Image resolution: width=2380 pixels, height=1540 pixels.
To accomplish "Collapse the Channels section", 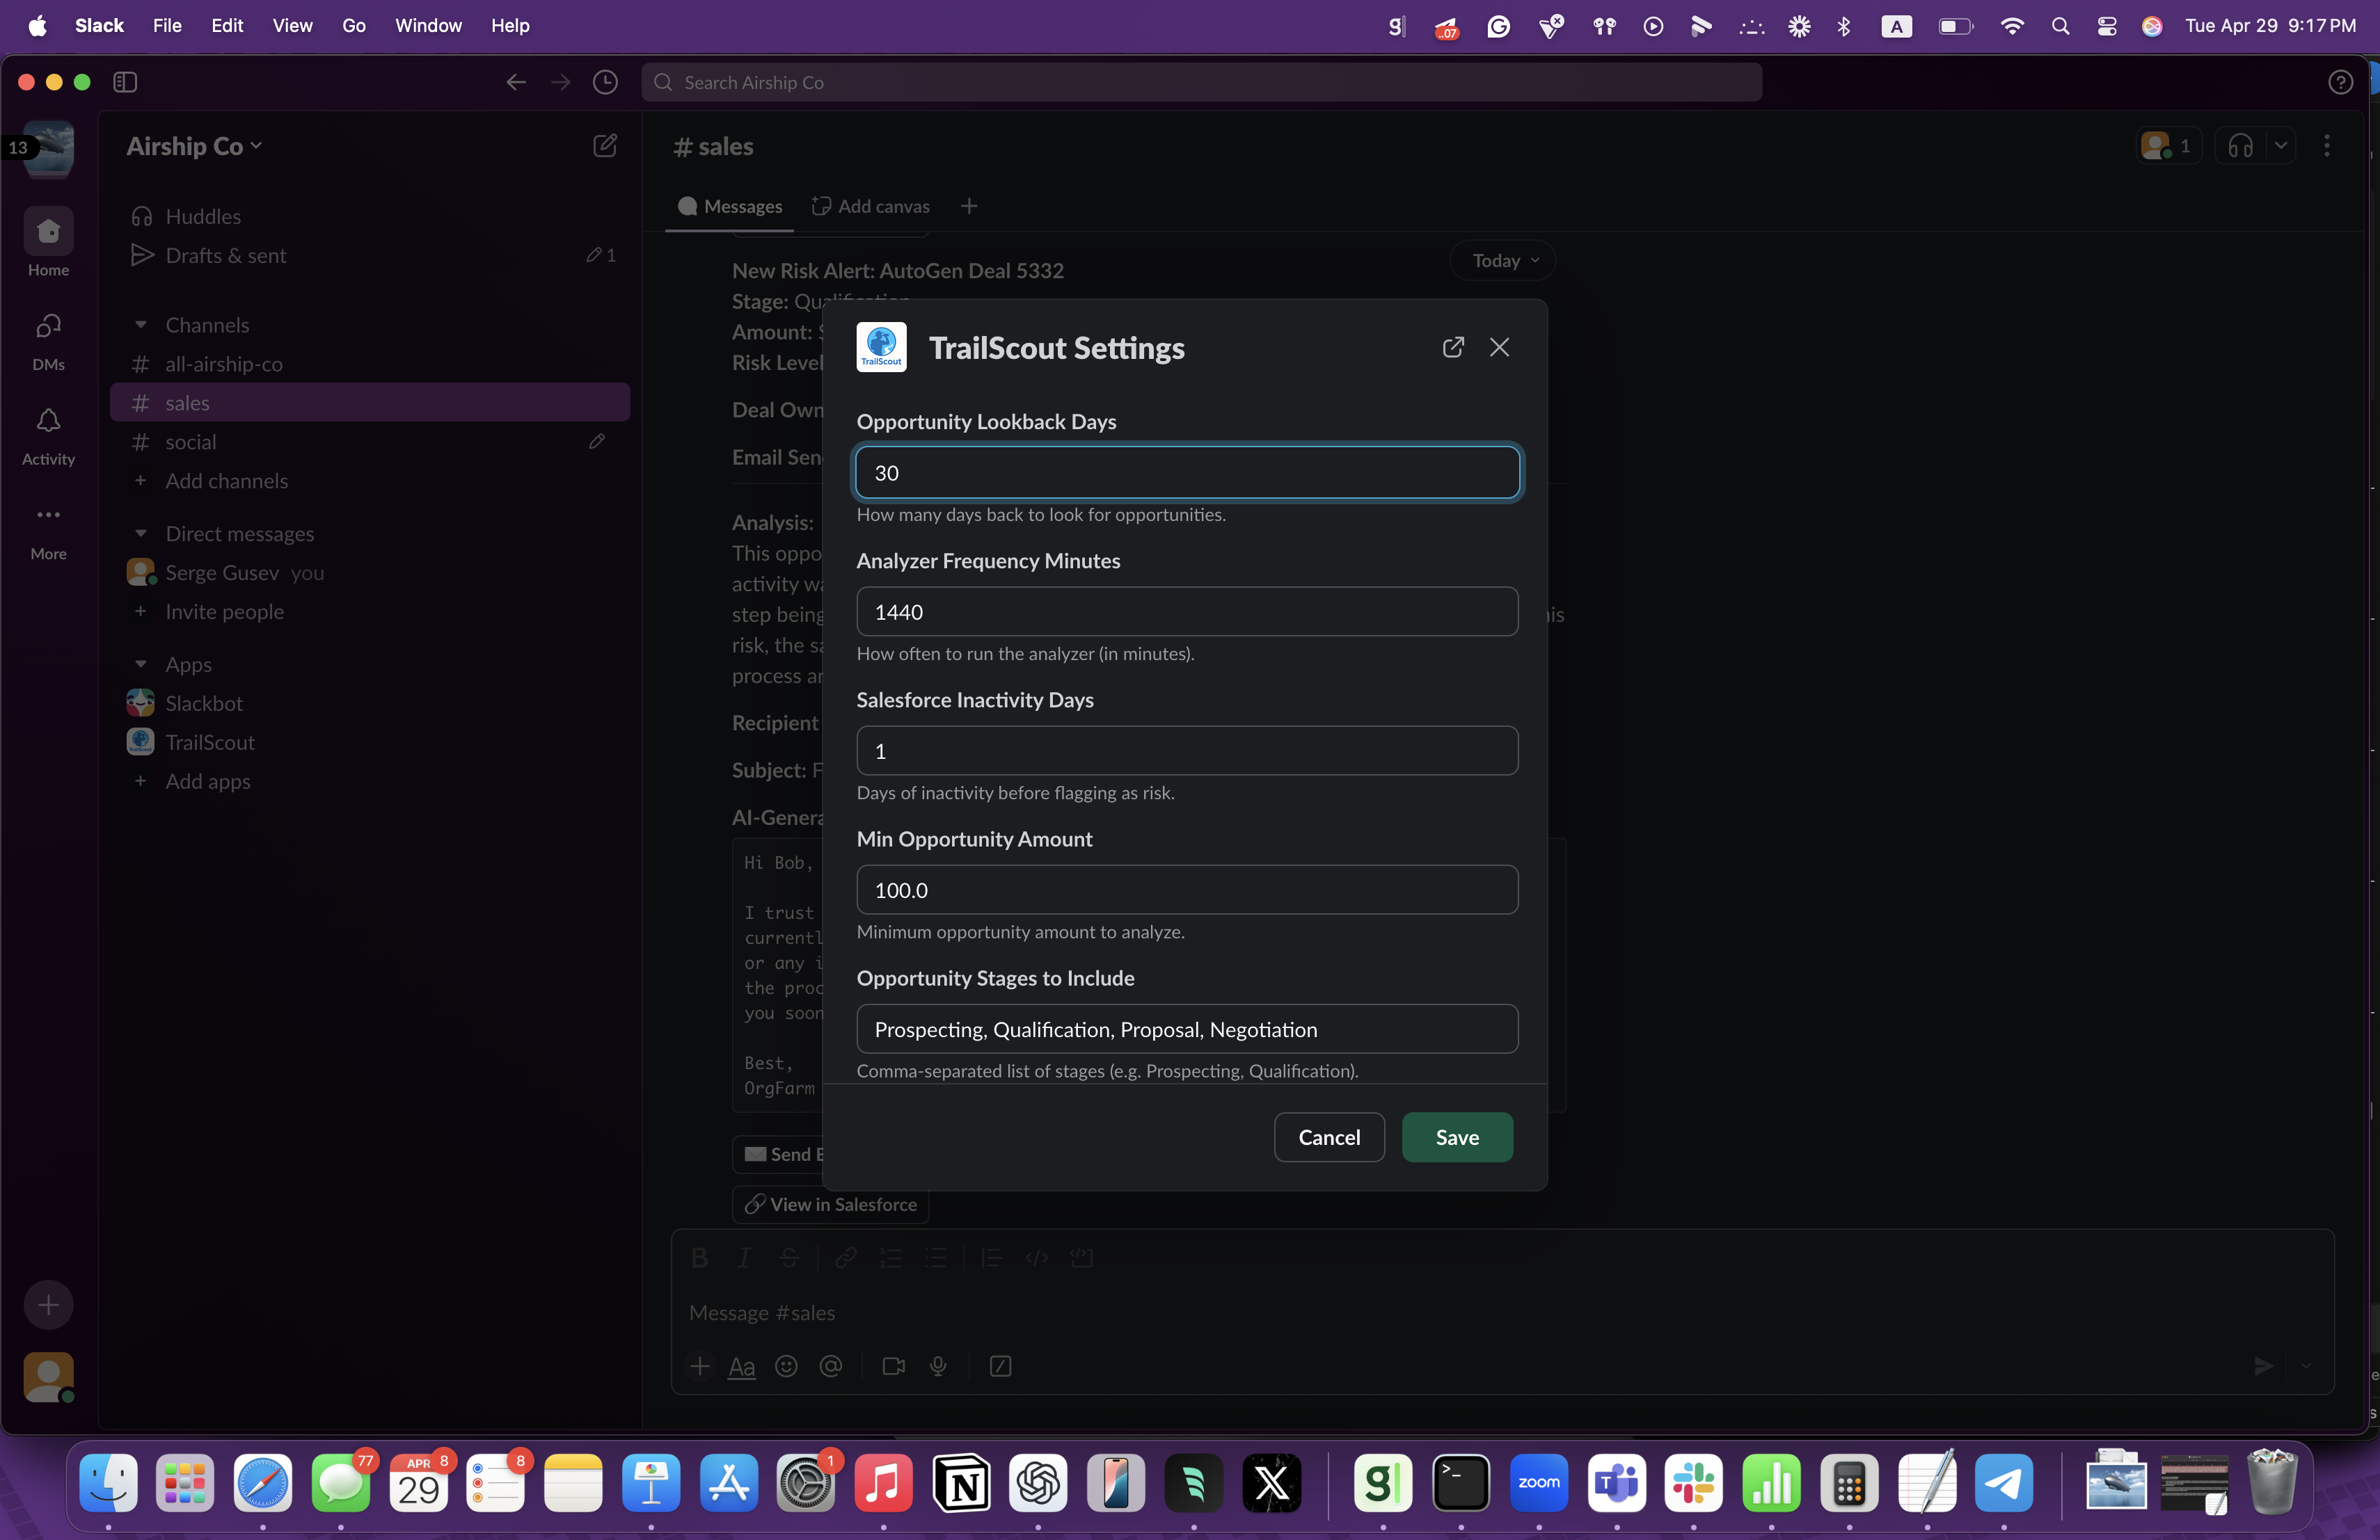I will click(x=141, y=325).
